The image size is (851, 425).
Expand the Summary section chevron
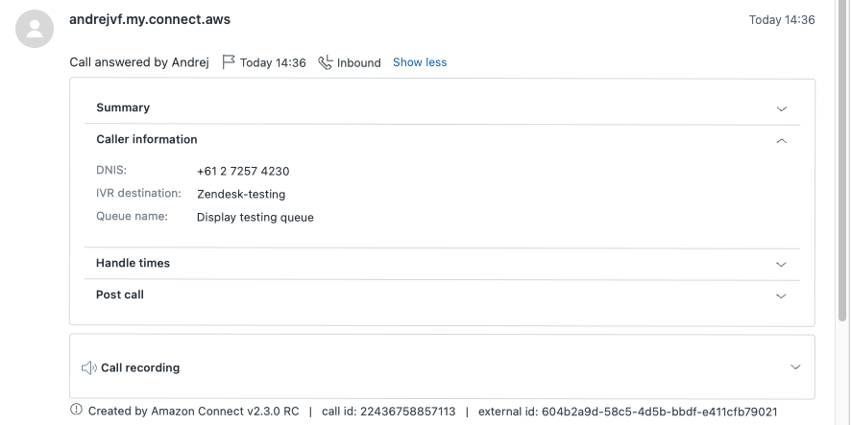point(781,108)
